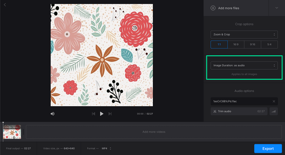Open the Image Duration dropdown
This screenshot has width=285, height=155.
tap(244, 66)
